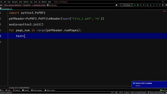This screenshot has width=167, height=94.
Task: Run the PDF_Read configuration with the green play icon
Action: 135,5
